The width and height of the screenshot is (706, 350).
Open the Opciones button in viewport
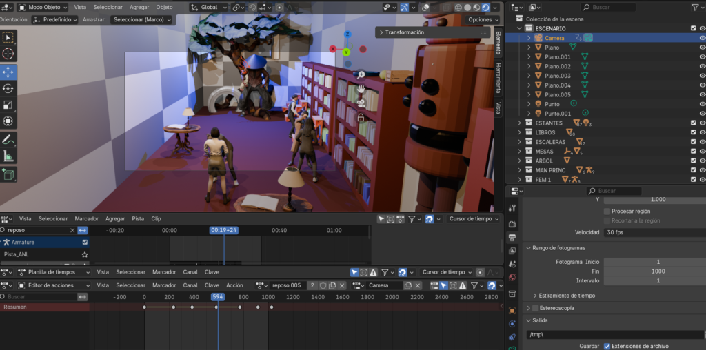[482, 20]
